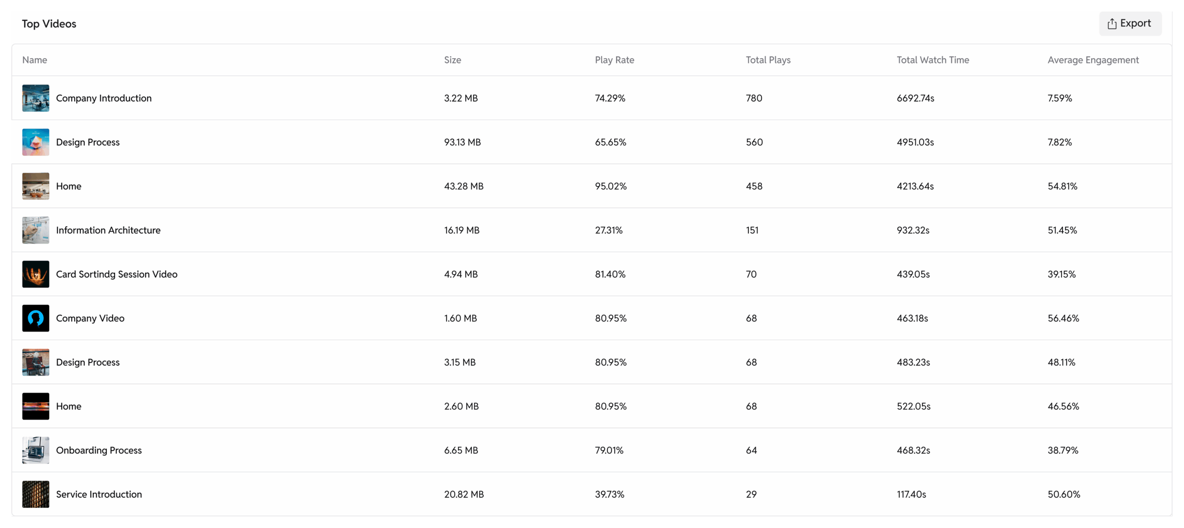The height and width of the screenshot is (528, 1184).
Task: Sort by the Total Plays column header
Action: click(768, 60)
